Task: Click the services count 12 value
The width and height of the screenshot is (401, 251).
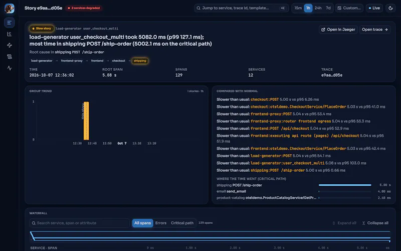Action: click(250, 75)
